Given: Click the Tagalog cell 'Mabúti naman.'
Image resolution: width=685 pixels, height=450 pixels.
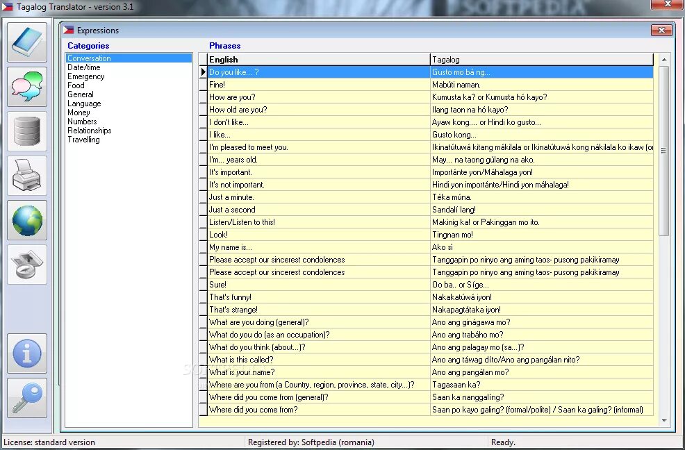Looking at the screenshot, I should coord(542,85).
